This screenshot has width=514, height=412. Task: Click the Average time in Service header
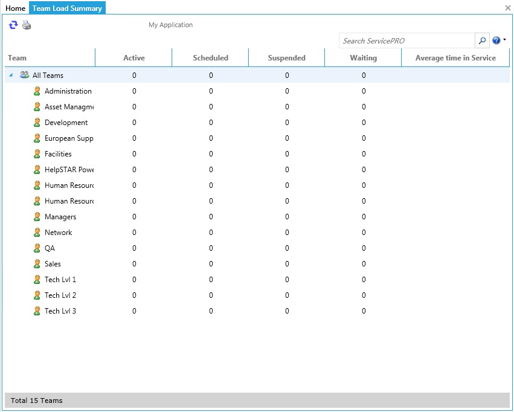[x=455, y=58]
